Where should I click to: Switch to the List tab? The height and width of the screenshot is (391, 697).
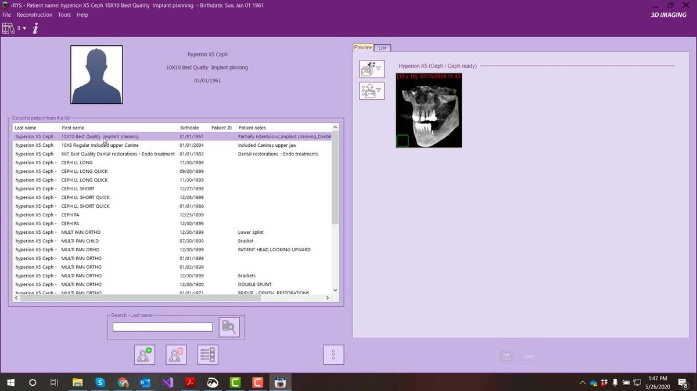tap(382, 48)
